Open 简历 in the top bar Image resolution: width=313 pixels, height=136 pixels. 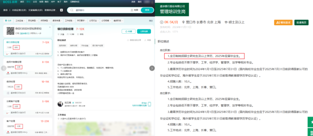pyautogui.click(x=140, y=2)
